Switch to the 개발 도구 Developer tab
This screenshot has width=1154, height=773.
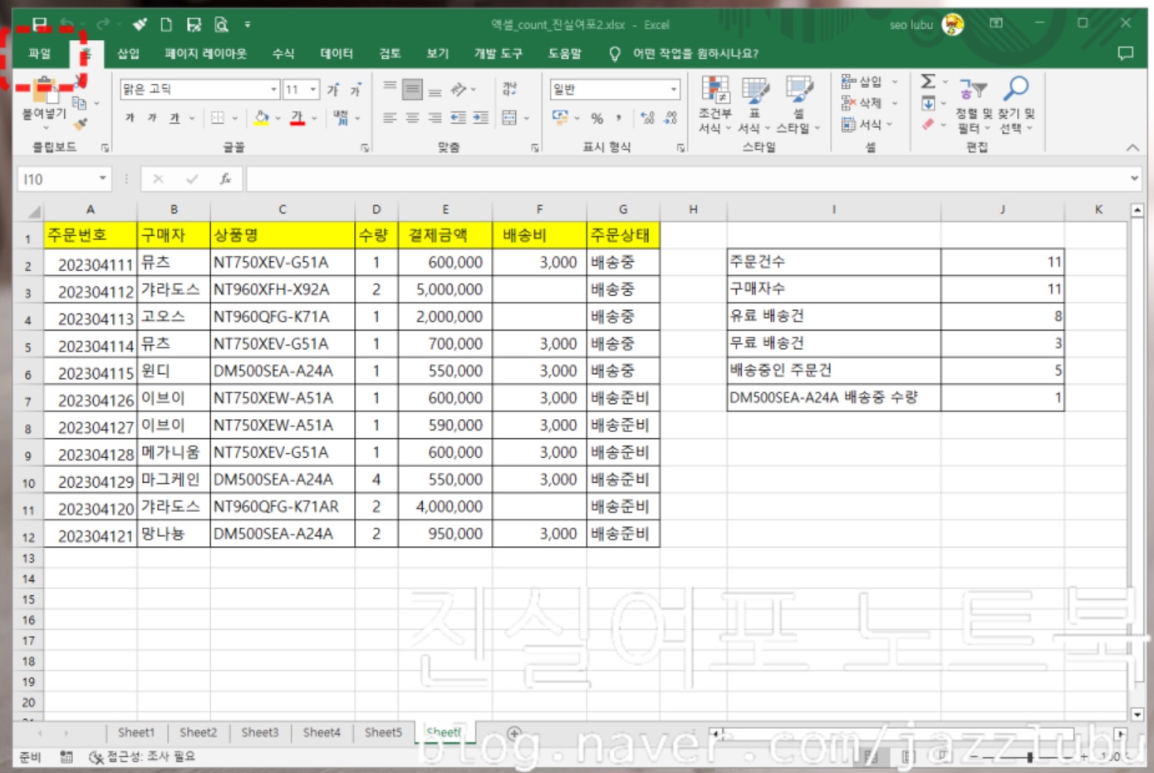498,54
